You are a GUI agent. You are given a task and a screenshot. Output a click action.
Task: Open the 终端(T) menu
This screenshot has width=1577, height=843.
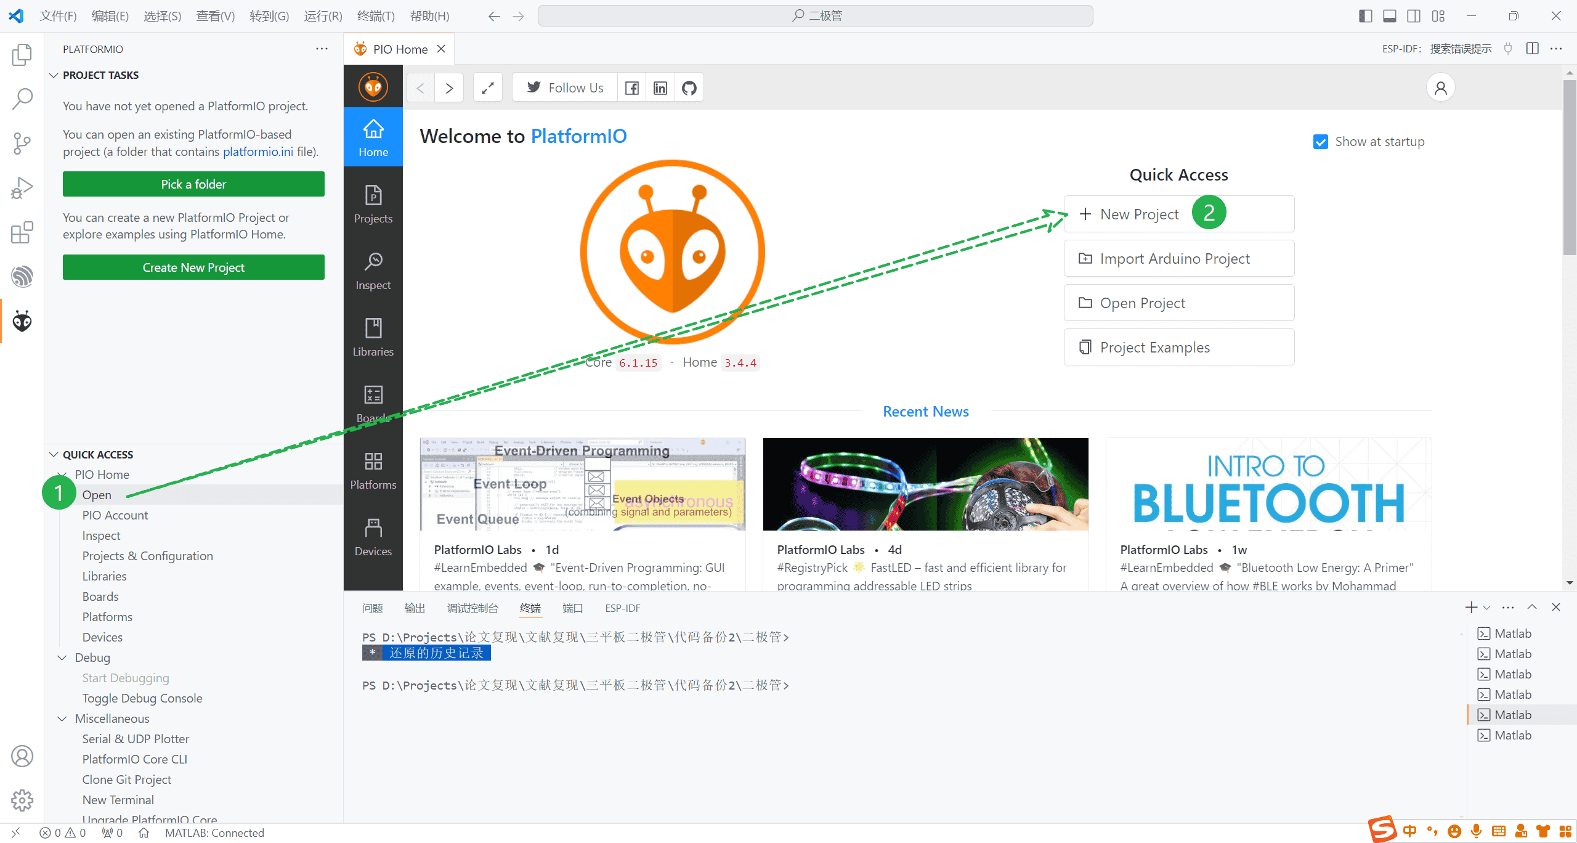coord(375,16)
